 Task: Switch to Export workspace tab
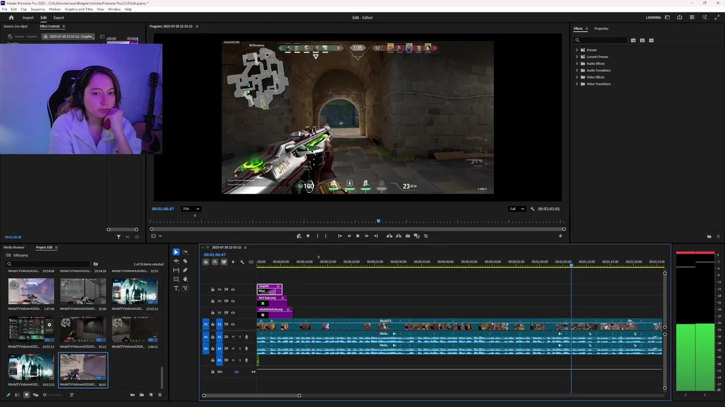pyautogui.click(x=58, y=18)
